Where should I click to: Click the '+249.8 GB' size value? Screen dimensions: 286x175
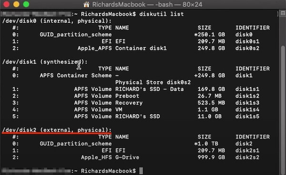(x=210, y=75)
